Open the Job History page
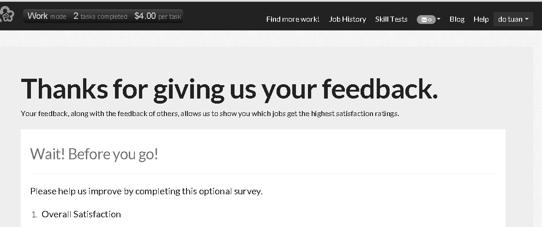Image resolution: width=542 pixels, height=227 pixels. [347, 19]
